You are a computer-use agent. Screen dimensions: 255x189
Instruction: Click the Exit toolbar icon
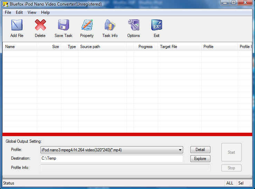[x=157, y=25]
